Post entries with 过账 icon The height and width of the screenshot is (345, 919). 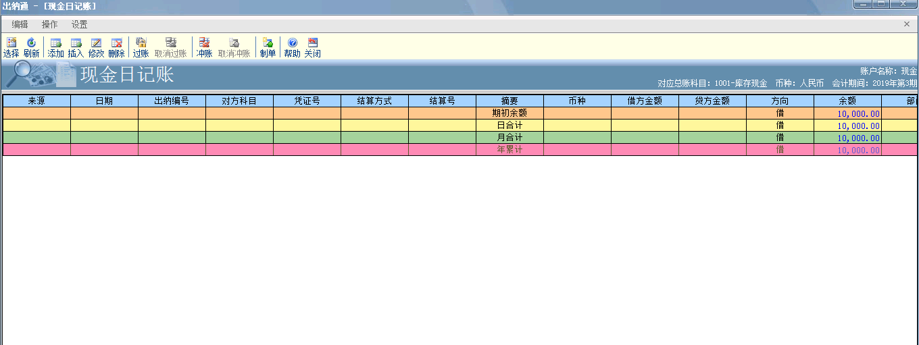[141, 47]
